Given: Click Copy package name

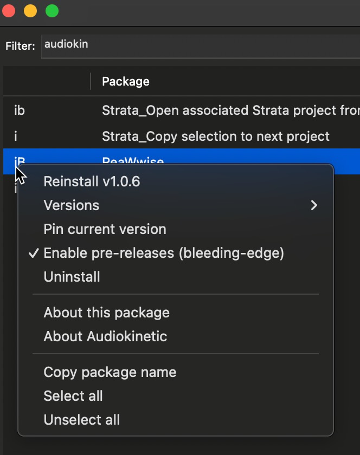Looking at the screenshot, I should (110, 372).
